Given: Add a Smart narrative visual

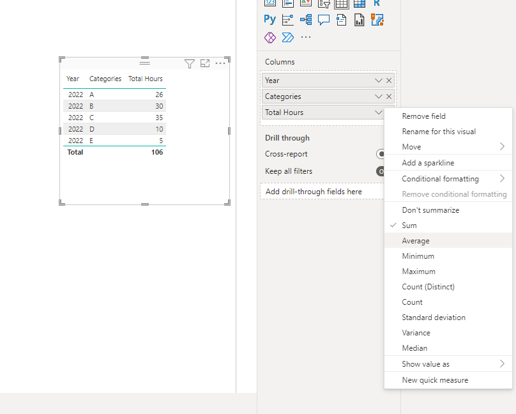Looking at the screenshot, I should click(341, 20).
